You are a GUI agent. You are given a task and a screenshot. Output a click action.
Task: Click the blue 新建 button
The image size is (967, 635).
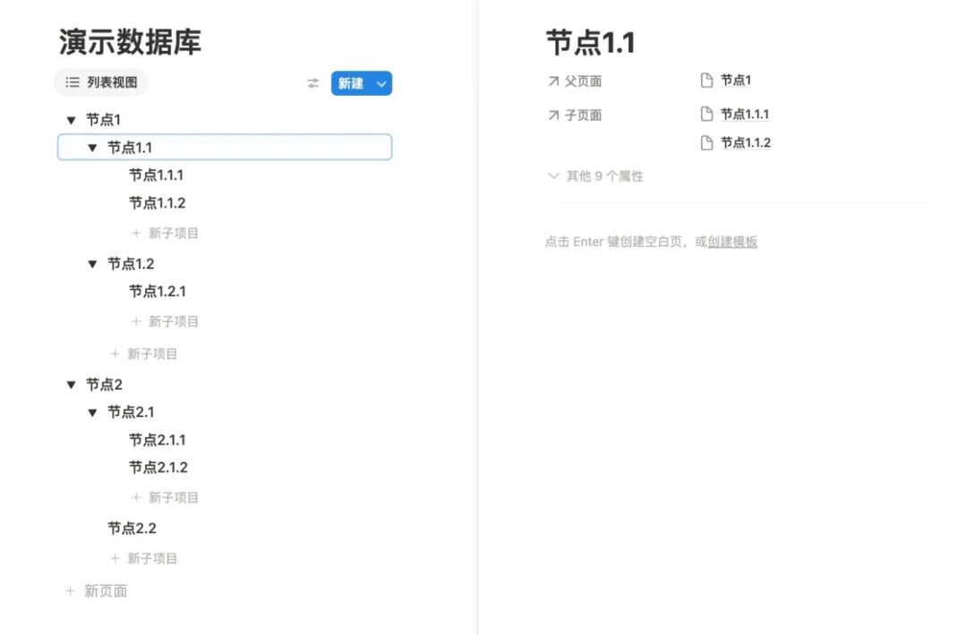tap(351, 84)
